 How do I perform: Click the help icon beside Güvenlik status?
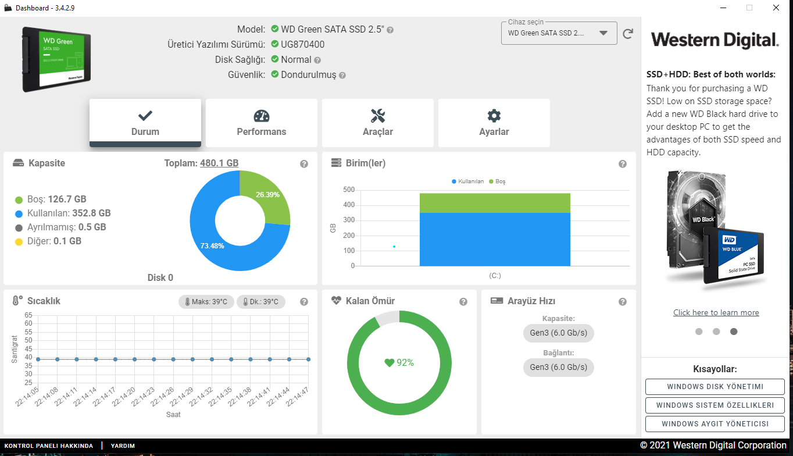pyautogui.click(x=342, y=76)
